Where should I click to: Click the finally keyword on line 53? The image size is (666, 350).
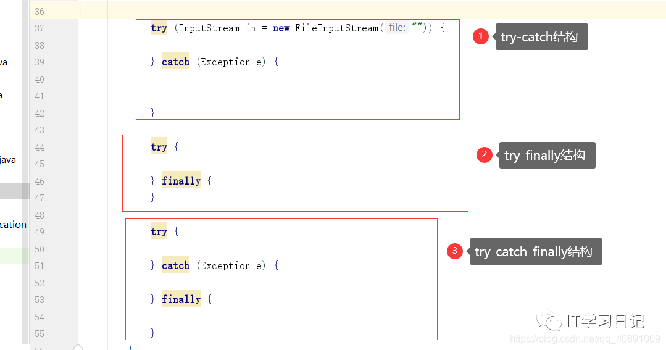[x=181, y=299]
